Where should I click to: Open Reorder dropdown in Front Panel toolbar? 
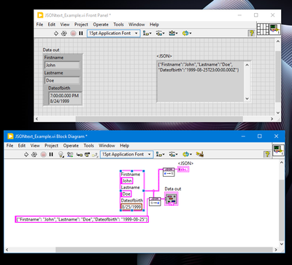click(187, 34)
